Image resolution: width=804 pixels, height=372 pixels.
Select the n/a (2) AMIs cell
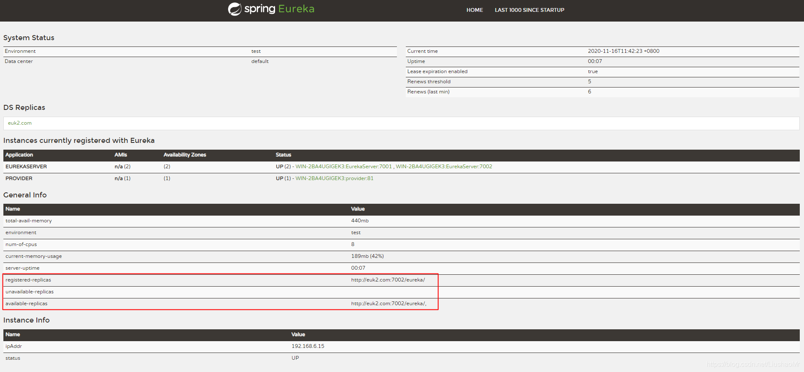coord(122,167)
